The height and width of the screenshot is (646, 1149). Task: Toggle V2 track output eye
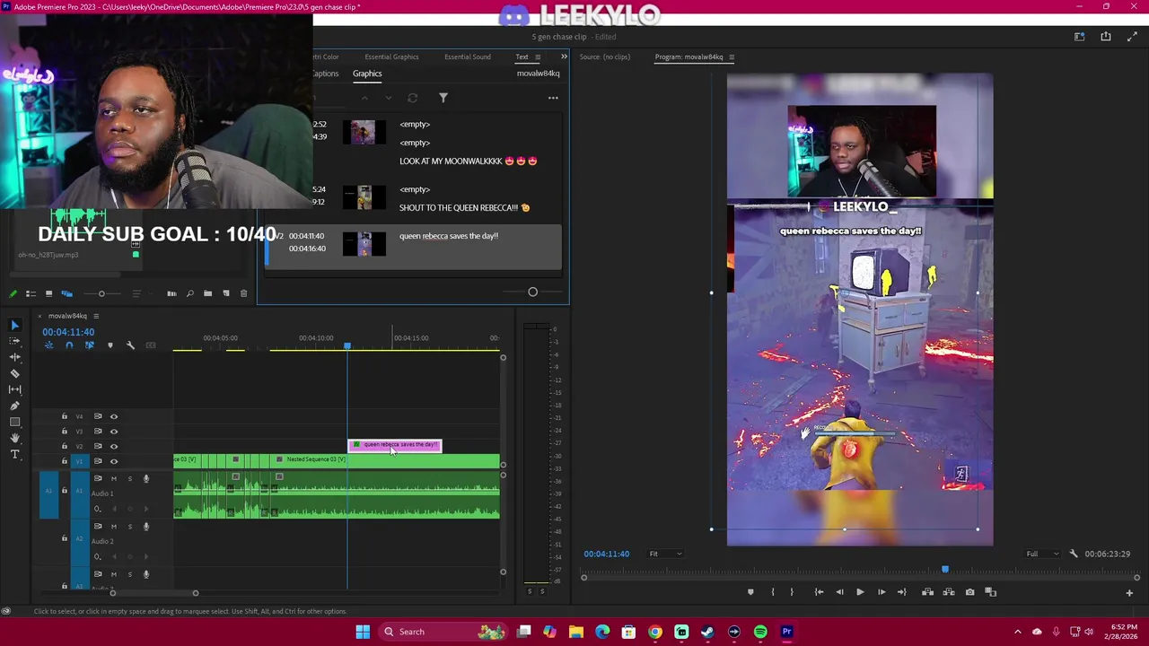(x=114, y=446)
